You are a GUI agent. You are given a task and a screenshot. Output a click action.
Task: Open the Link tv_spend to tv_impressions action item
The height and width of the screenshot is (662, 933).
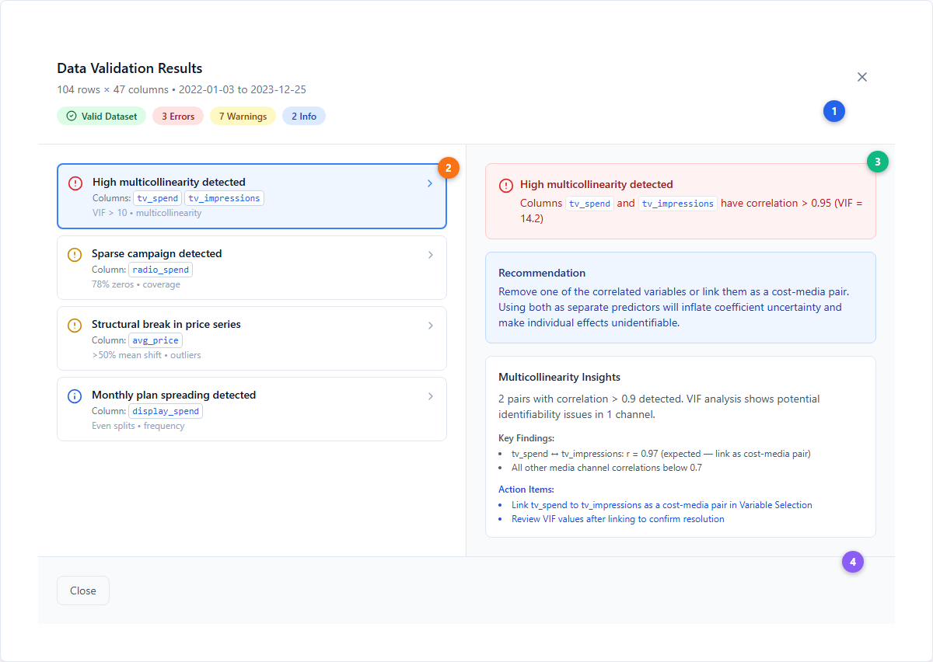click(662, 505)
